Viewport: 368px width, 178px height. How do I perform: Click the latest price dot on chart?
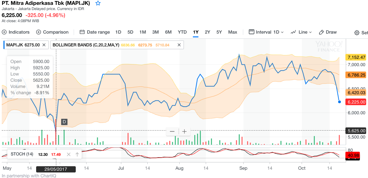pyautogui.click(x=340, y=102)
